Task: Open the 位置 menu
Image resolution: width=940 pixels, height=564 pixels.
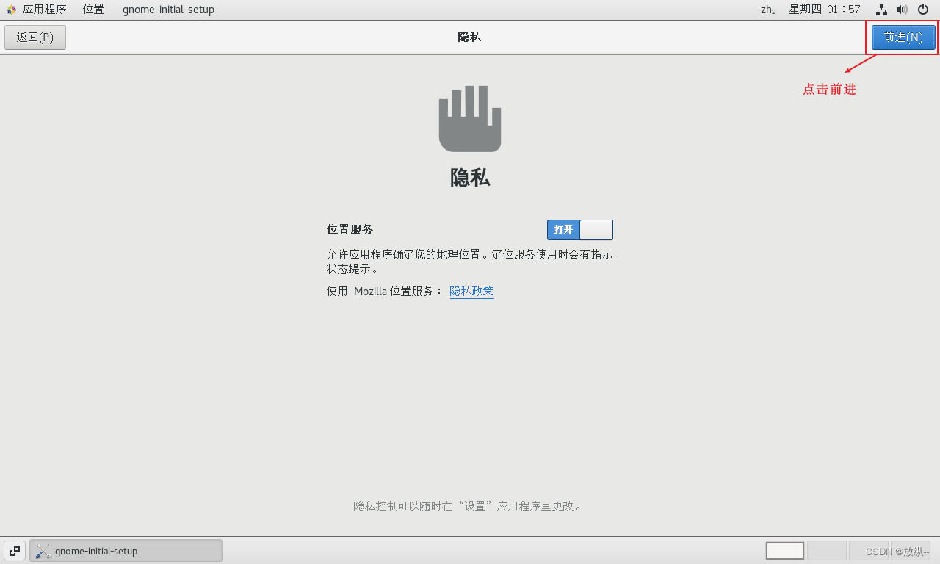Action: (94, 10)
